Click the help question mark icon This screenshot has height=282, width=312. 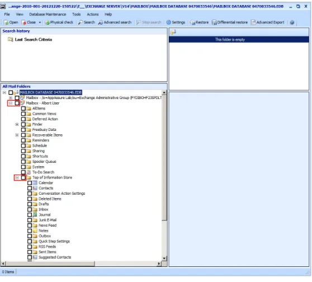tap(292, 22)
